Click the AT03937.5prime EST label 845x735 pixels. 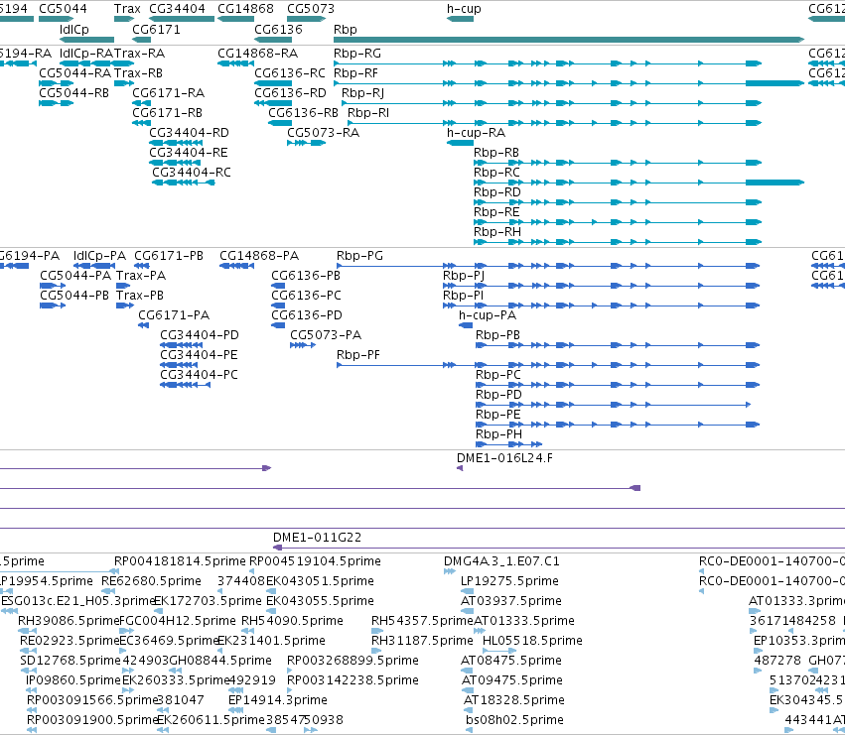click(511, 601)
